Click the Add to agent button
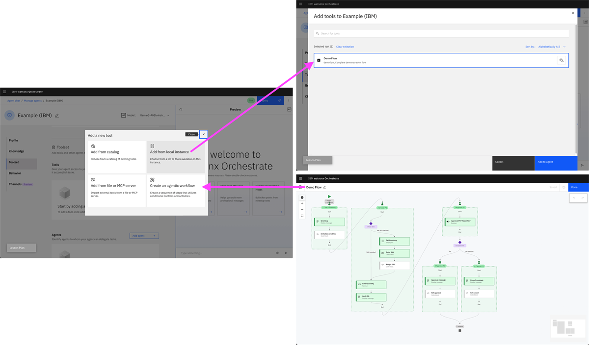 (x=556, y=163)
